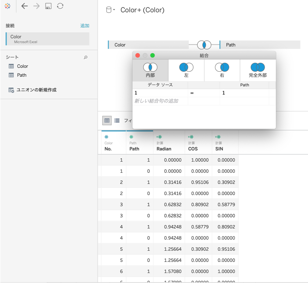Image resolution: width=308 pixels, height=283 pixels.
Task: Open sheet search with the magnifier icon
Action: pos(85,57)
